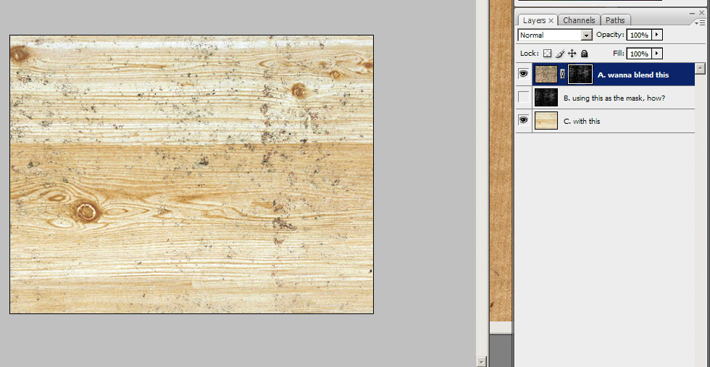The image size is (710, 367).
Task: Select layer named 'A. wanna blend this'
Action: pos(633,75)
